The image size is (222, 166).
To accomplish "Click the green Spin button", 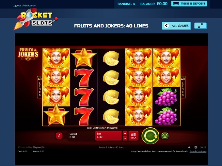I will [x=151, y=136].
